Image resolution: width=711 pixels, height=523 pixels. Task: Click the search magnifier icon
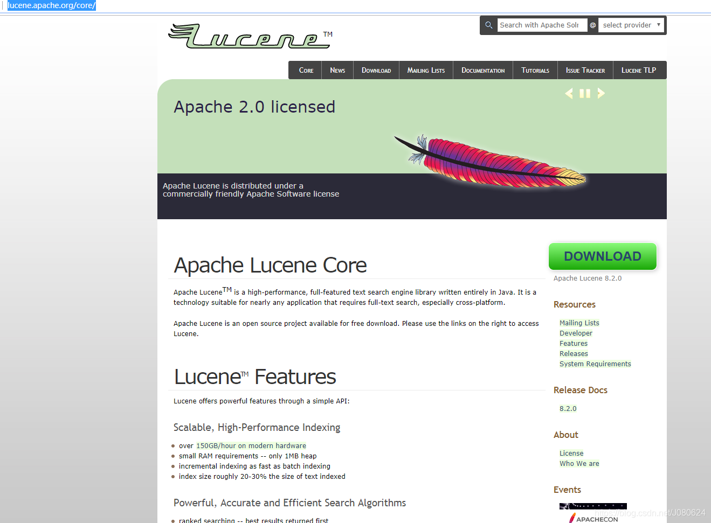click(488, 25)
